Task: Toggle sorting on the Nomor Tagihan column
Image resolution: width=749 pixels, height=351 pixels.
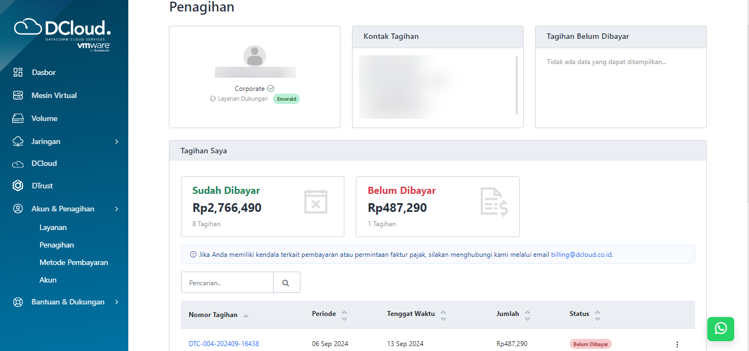Action: pyautogui.click(x=246, y=315)
